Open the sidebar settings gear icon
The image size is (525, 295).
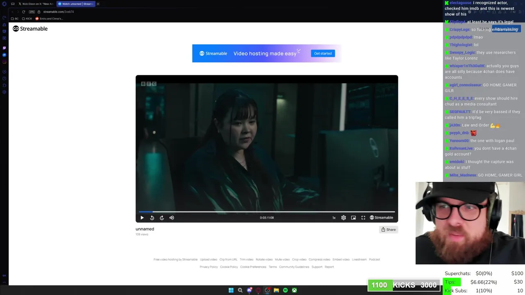tap(4, 92)
